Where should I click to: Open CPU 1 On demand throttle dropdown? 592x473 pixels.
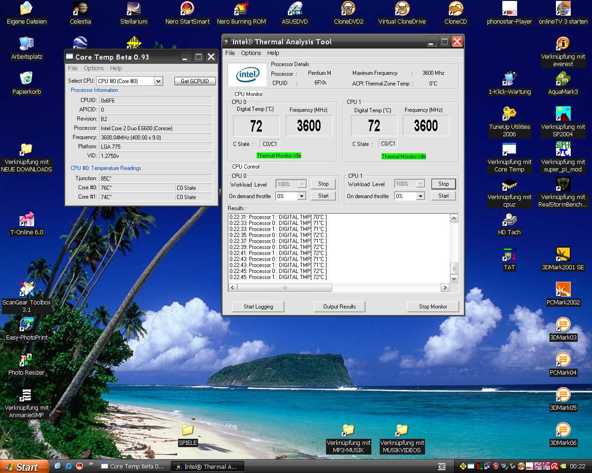pos(420,196)
